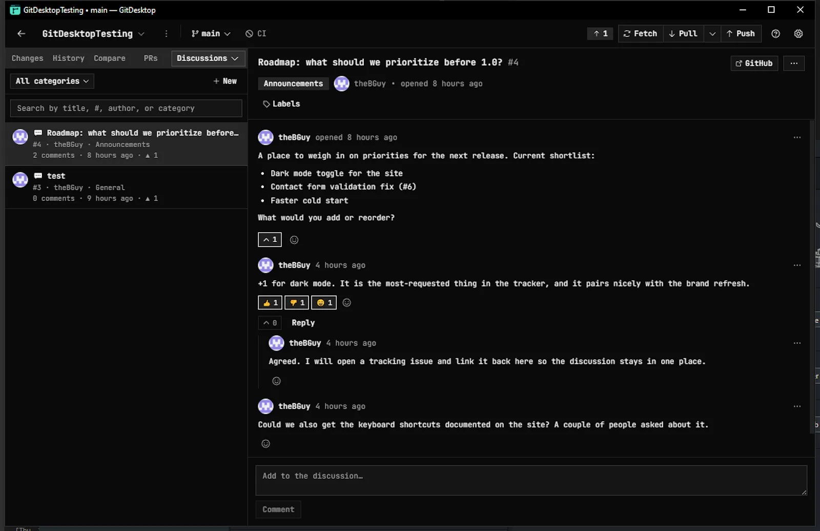Open the Discussions tab dropdown
The width and height of the screenshot is (820, 531).
208,58
